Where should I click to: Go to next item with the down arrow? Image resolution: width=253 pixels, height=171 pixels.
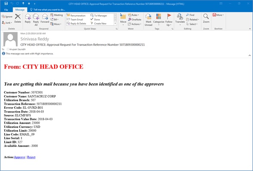pos(29,3)
